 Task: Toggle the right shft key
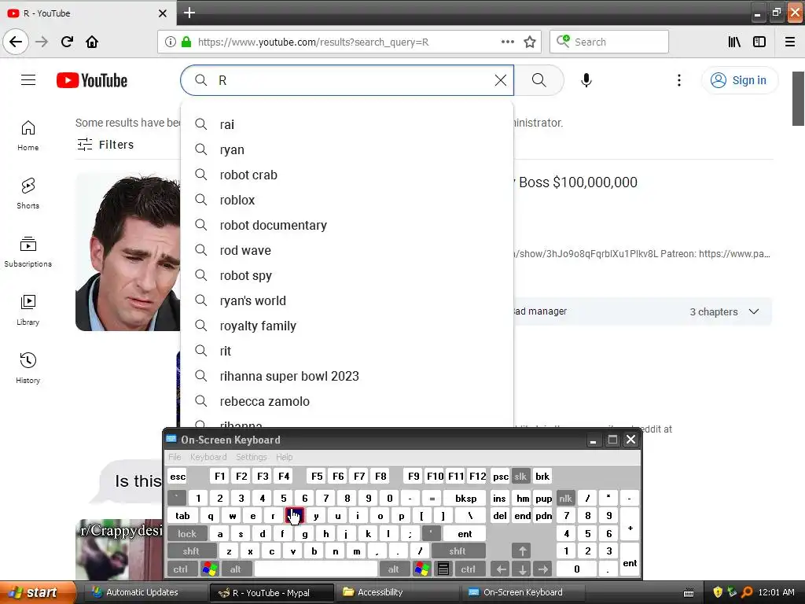[x=458, y=551]
